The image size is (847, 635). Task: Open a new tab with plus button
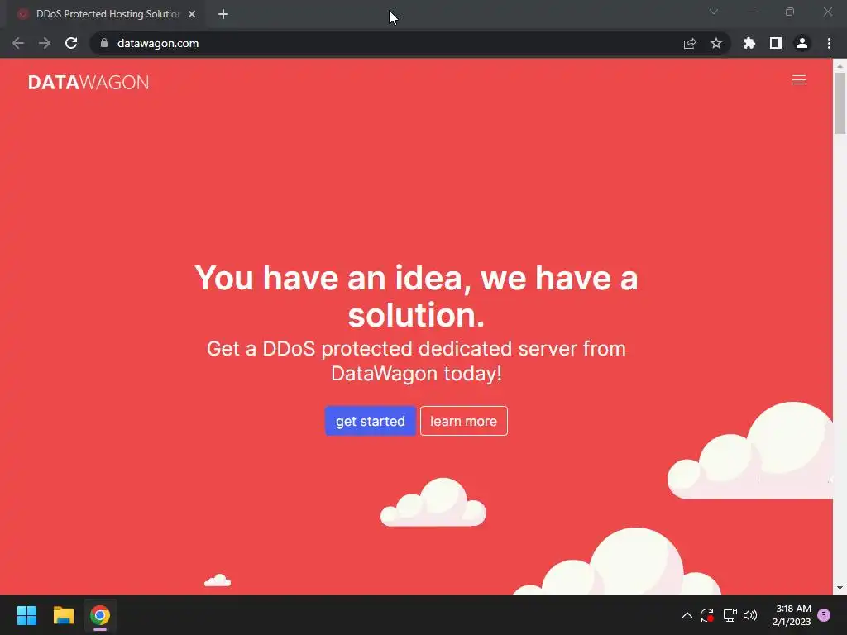223,14
